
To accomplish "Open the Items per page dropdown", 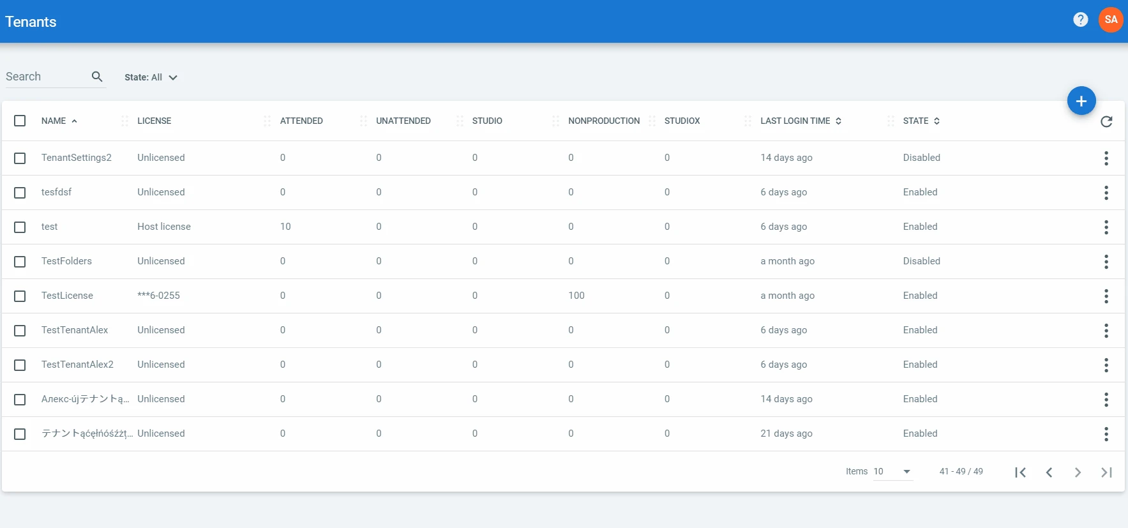I will pos(892,472).
